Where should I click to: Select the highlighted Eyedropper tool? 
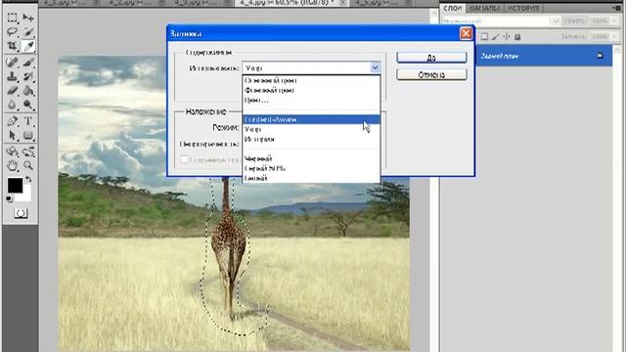tap(28, 46)
